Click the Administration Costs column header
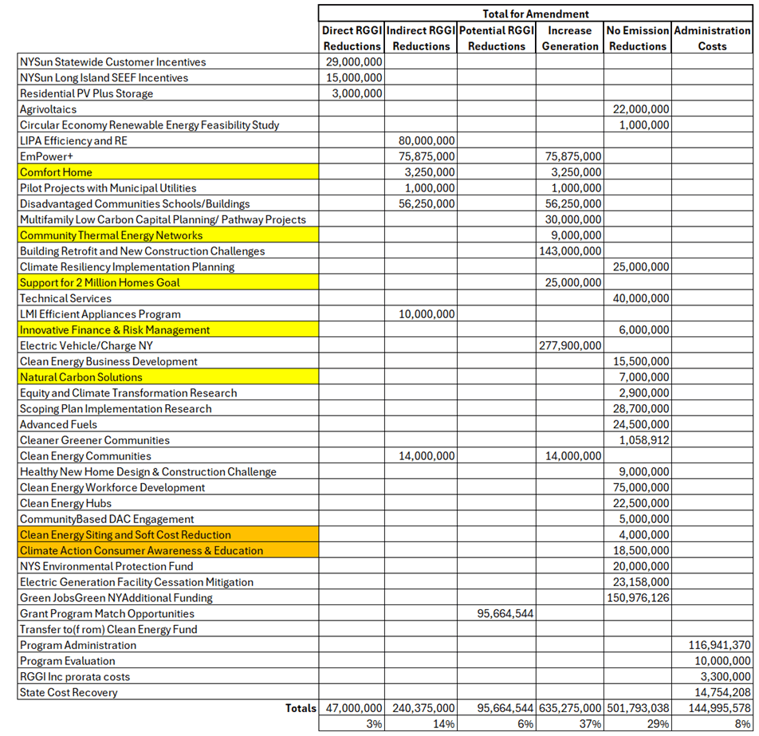The image size is (759, 736). pos(712,38)
